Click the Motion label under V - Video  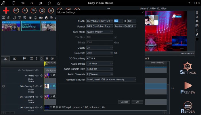click(31, 79)
